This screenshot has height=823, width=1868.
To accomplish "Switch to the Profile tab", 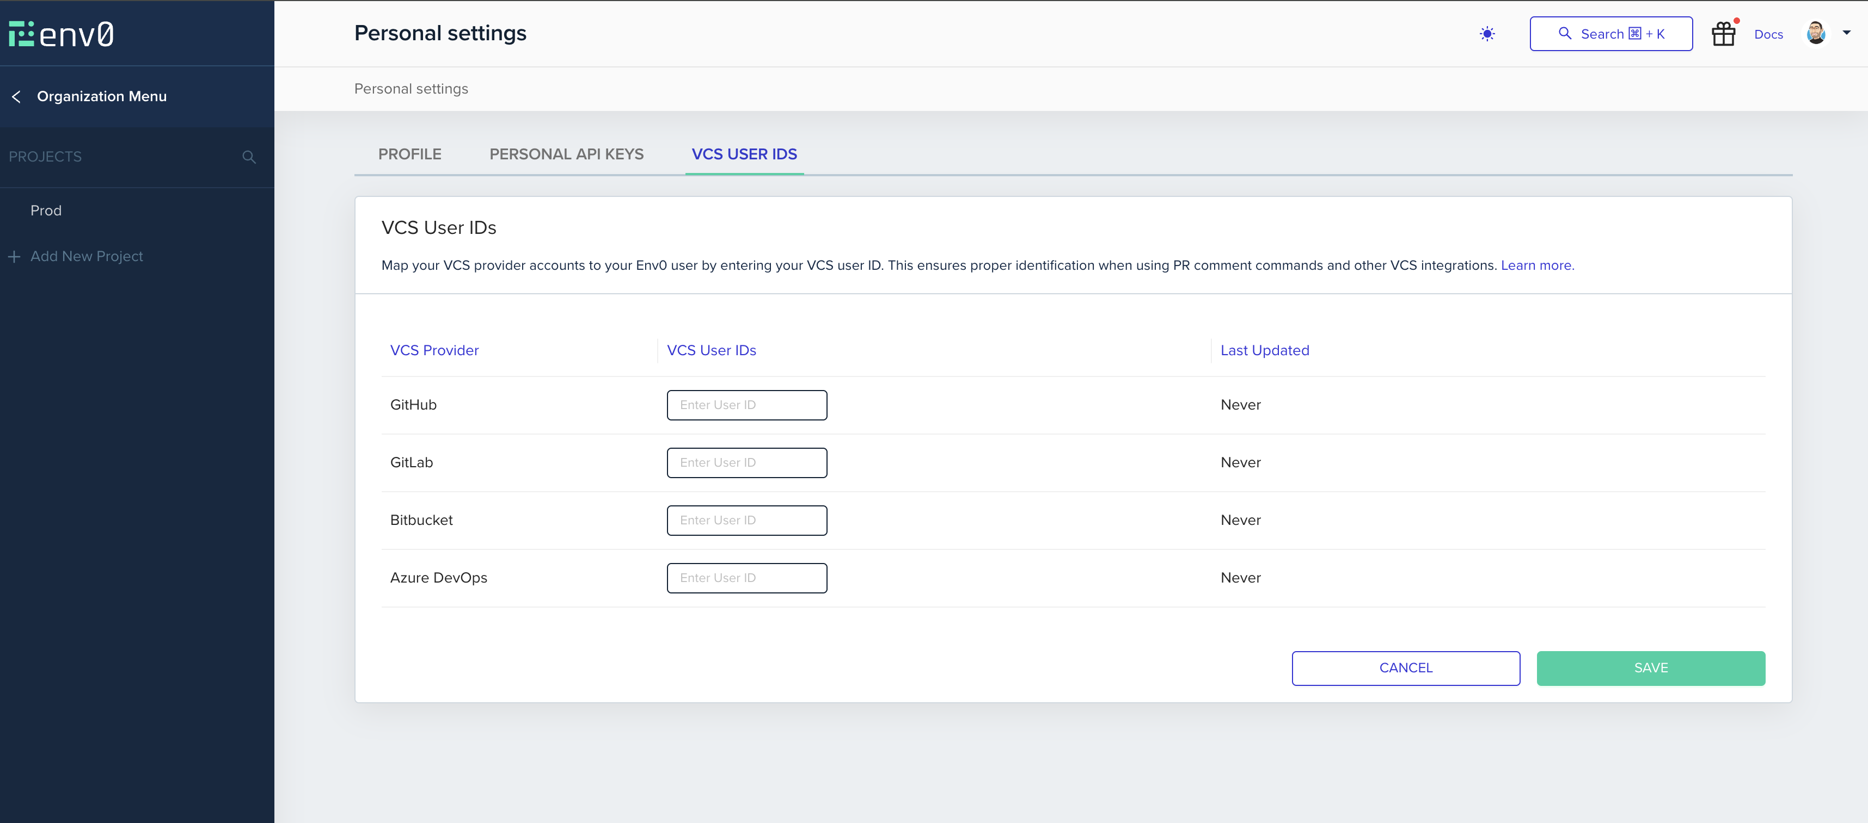I will click(x=410, y=154).
